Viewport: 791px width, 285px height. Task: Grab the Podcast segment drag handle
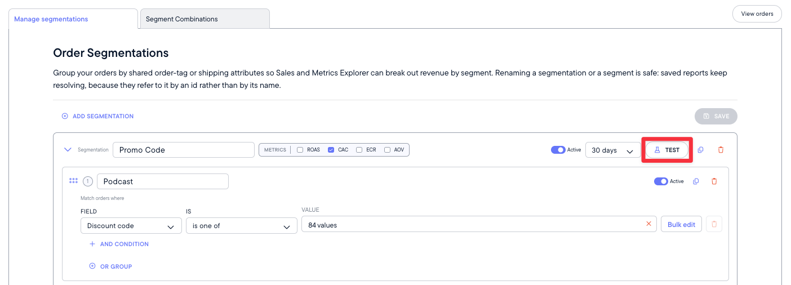tap(73, 181)
